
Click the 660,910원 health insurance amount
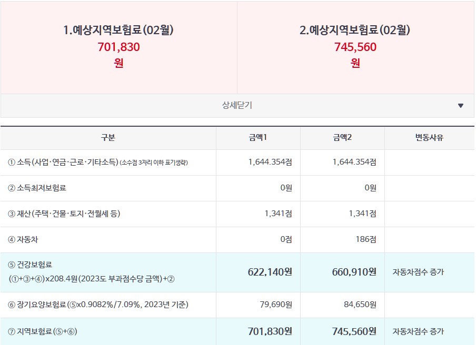[354, 272]
